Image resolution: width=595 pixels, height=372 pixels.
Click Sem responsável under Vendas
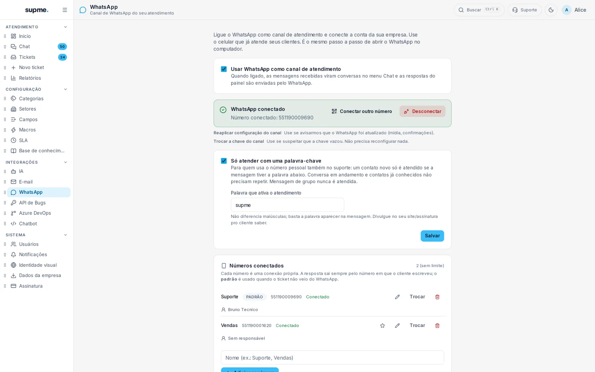point(246,338)
